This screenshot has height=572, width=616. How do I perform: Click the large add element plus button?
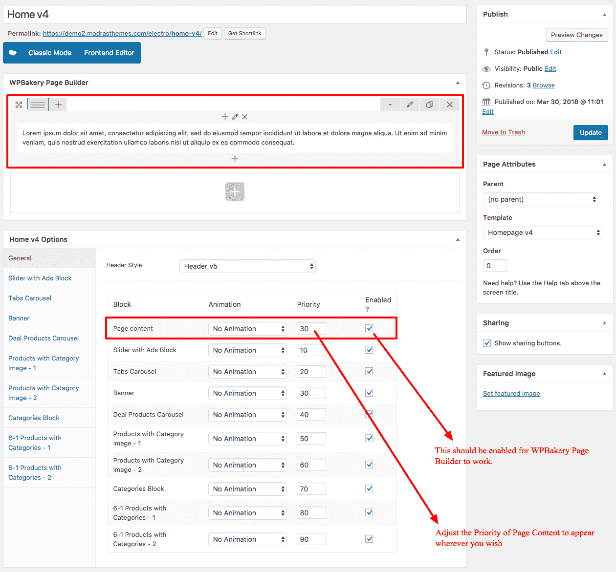click(235, 191)
